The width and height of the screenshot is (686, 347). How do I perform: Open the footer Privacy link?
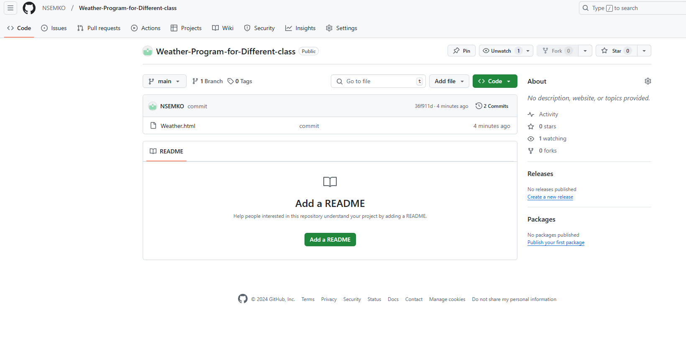(329, 299)
